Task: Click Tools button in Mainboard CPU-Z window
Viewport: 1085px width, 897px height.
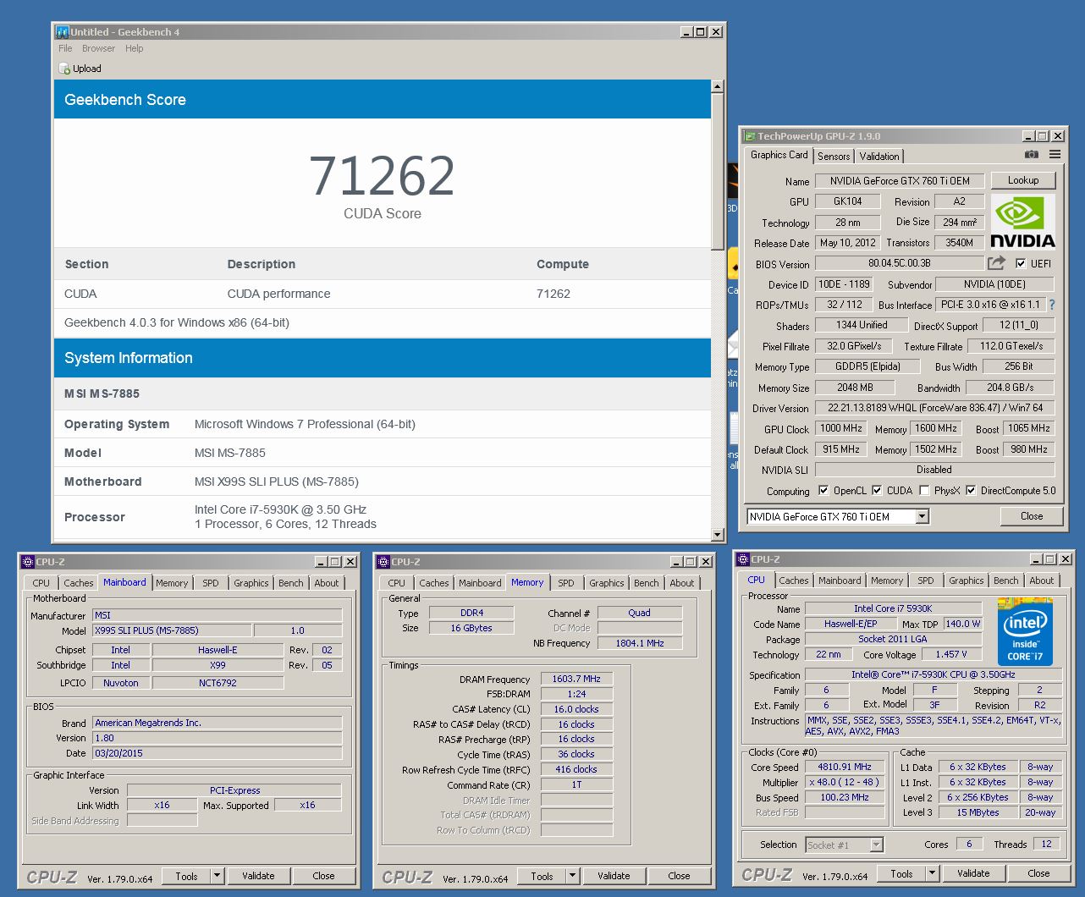Action: [187, 876]
